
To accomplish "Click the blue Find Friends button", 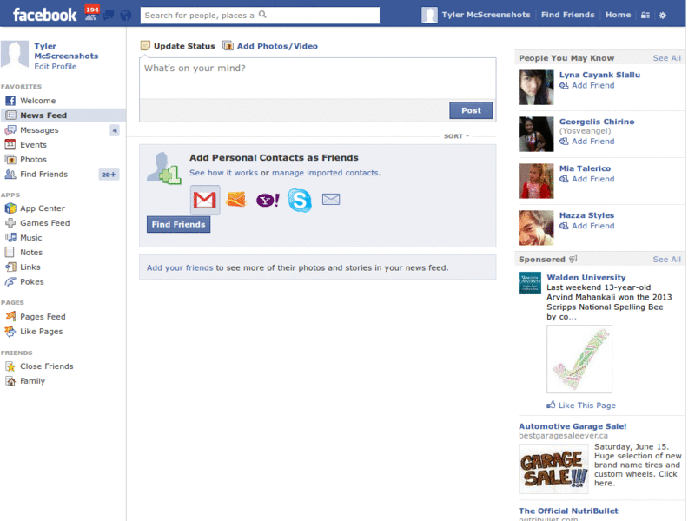I will tap(179, 224).
